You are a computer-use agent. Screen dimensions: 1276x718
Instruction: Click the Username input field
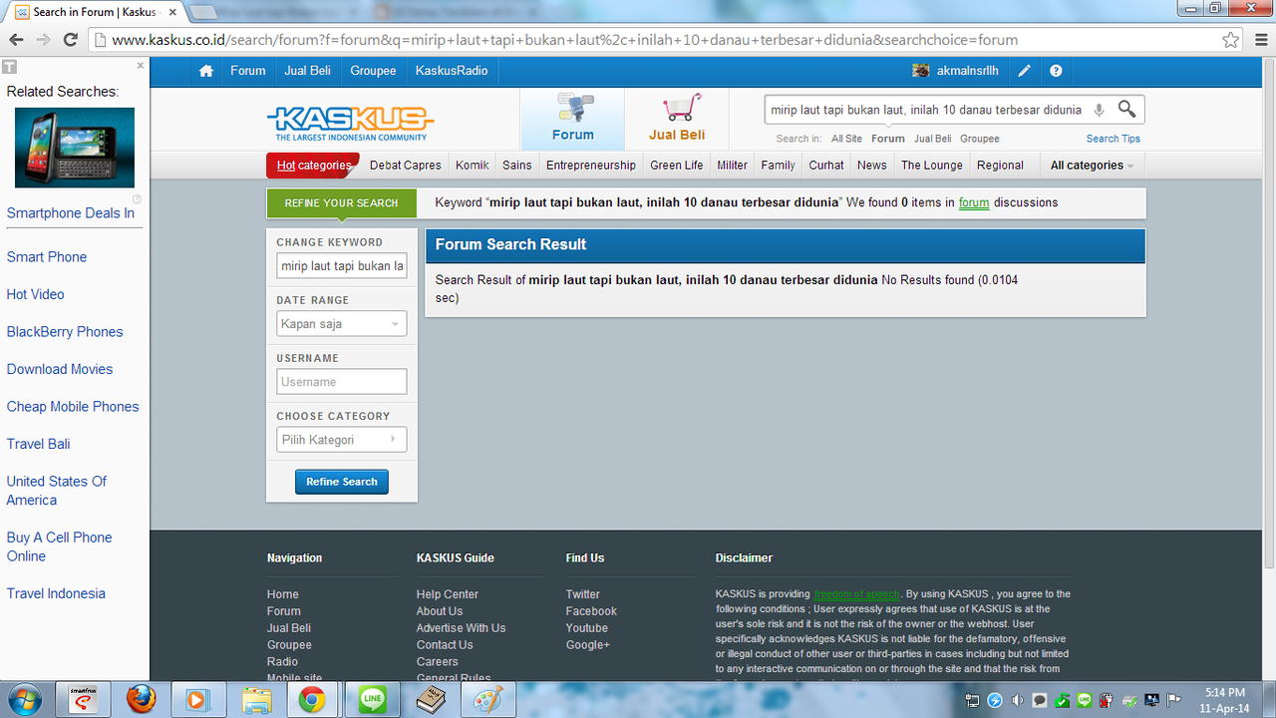pyautogui.click(x=342, y=382)
